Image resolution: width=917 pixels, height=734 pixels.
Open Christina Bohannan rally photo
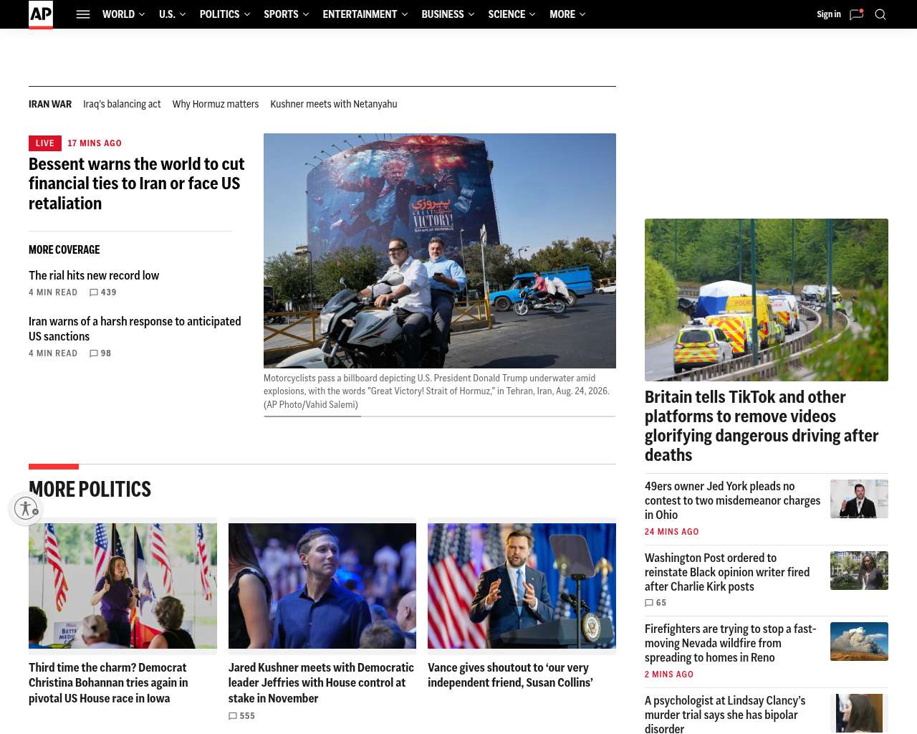[x=123, y=586]
